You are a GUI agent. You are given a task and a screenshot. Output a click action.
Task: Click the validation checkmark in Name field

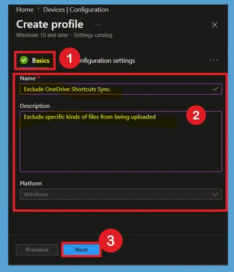[x=216, y=89]
